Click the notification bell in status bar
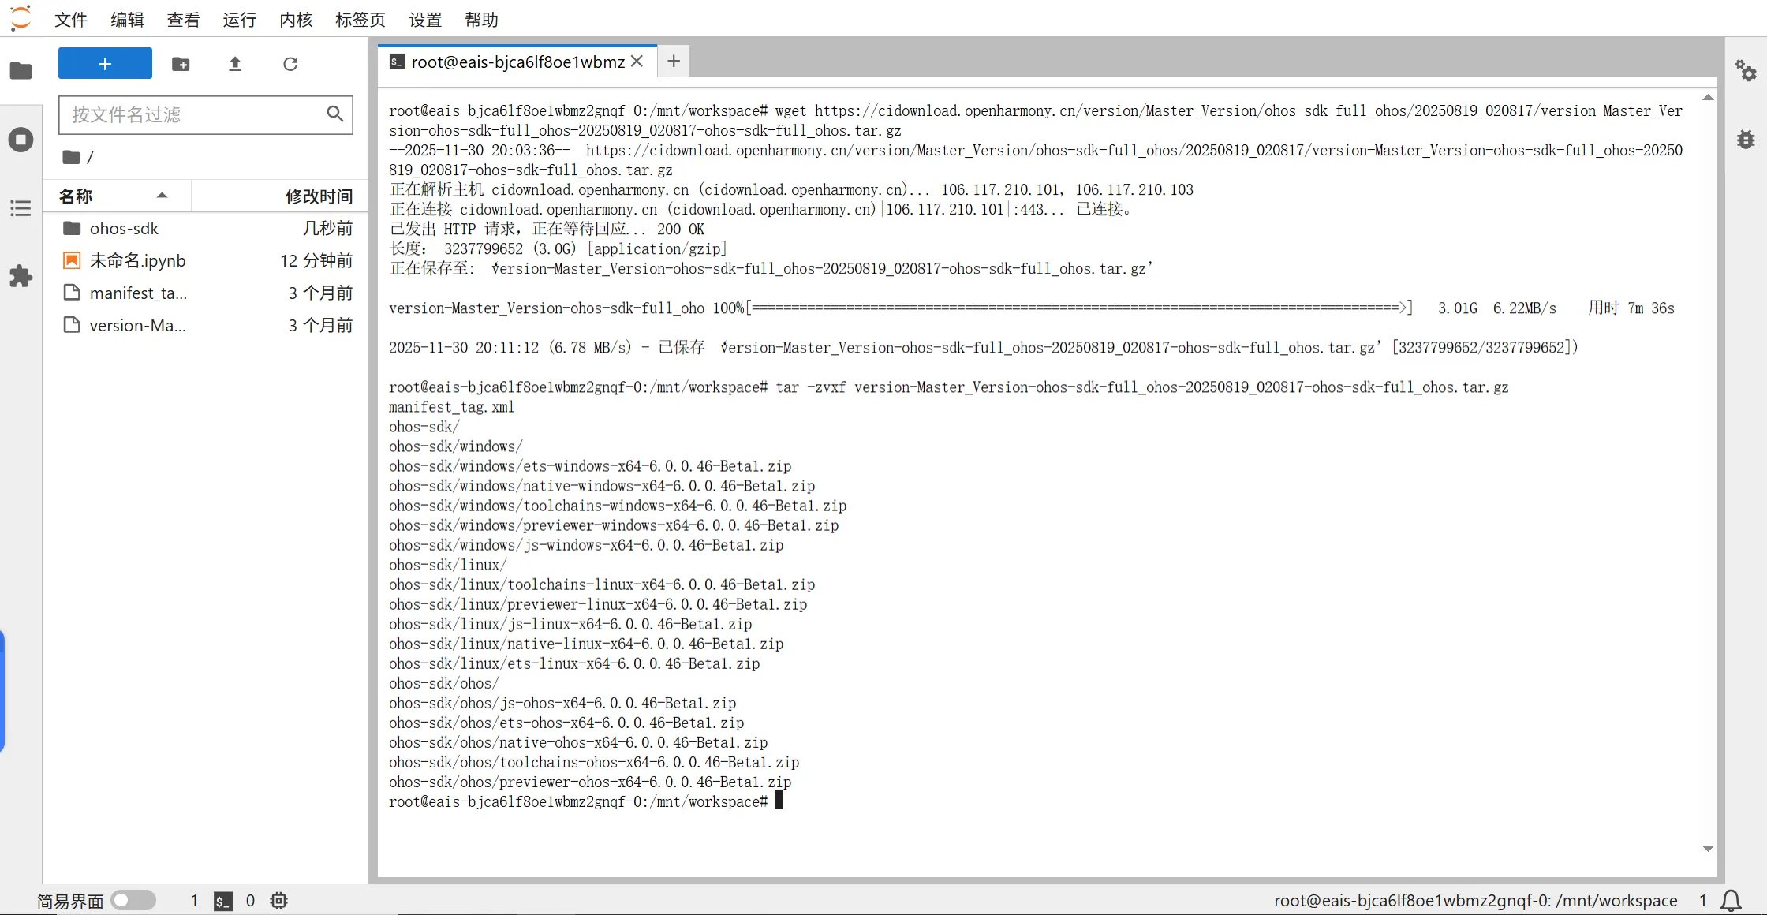 (1732, 900)
